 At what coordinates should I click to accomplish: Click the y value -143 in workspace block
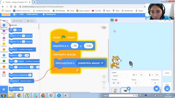tap(89, 46)
